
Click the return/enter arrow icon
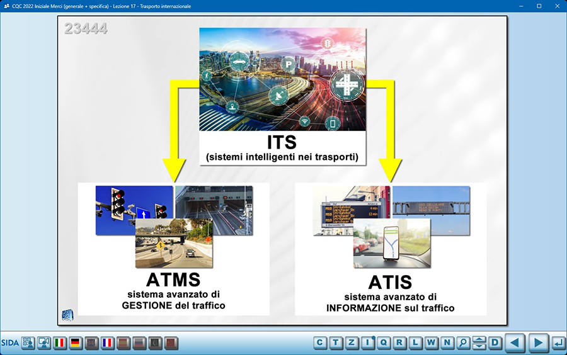pos(558,342)
